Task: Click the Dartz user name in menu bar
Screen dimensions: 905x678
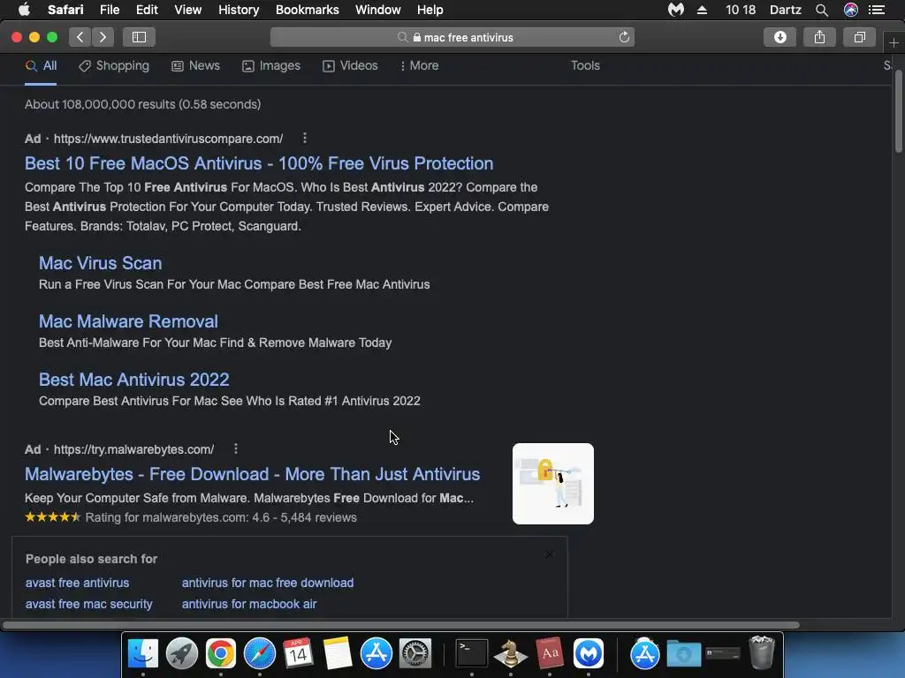Action: pyautogui.click(x=786, y=10)
